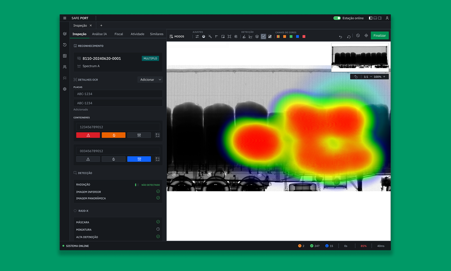Click the rotate lock icon in zoom bar

point(356,77)
